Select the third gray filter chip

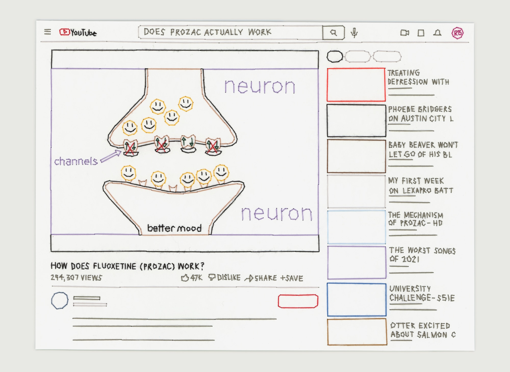(387, 56)
